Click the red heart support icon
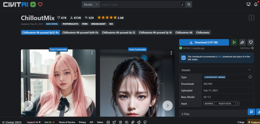Viewport: 260px width, 124px height. [40, 5]
